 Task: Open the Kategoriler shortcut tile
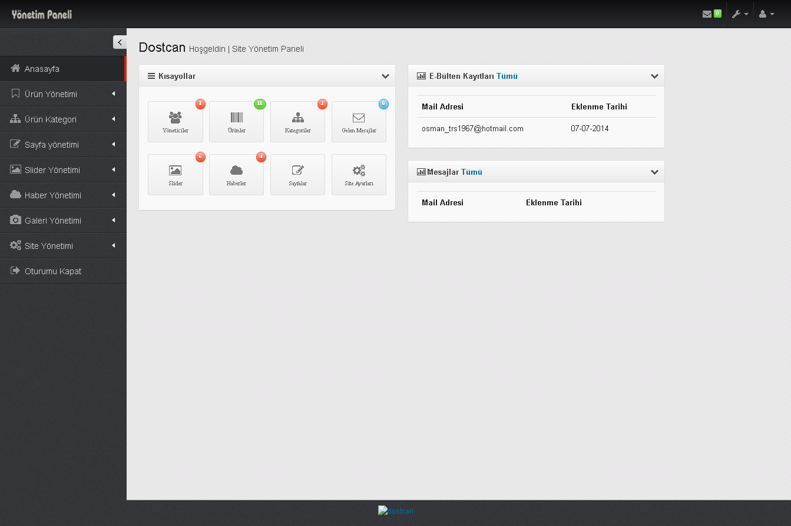tap(297, 122)
